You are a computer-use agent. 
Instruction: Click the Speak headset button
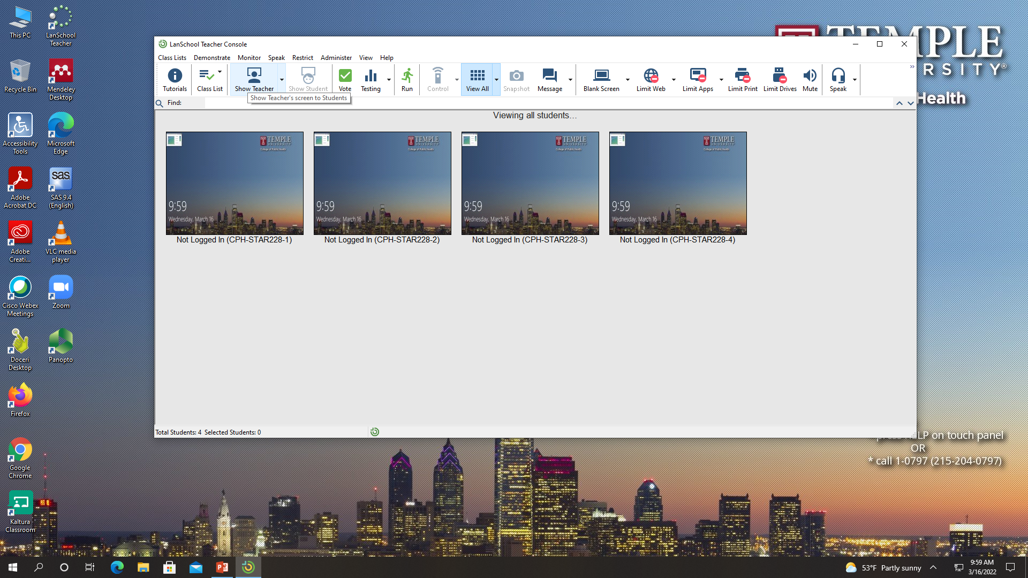838,79
